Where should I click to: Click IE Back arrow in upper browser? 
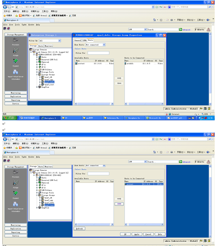point(5,7)
